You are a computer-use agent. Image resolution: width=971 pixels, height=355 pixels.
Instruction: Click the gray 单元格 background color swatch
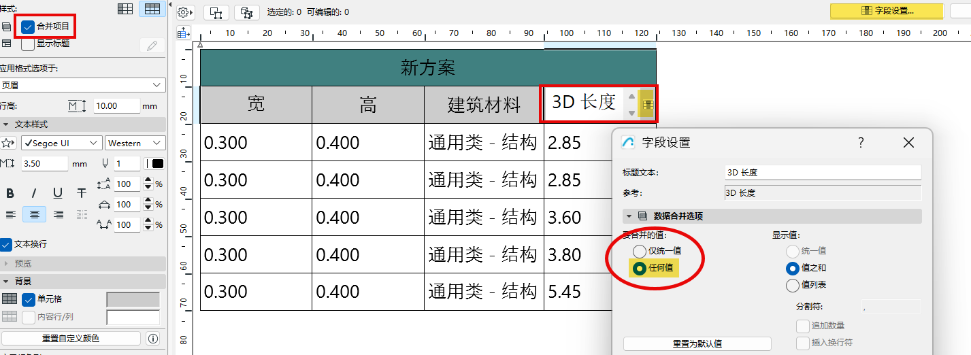pyautogui.click(x=133, y=300)
